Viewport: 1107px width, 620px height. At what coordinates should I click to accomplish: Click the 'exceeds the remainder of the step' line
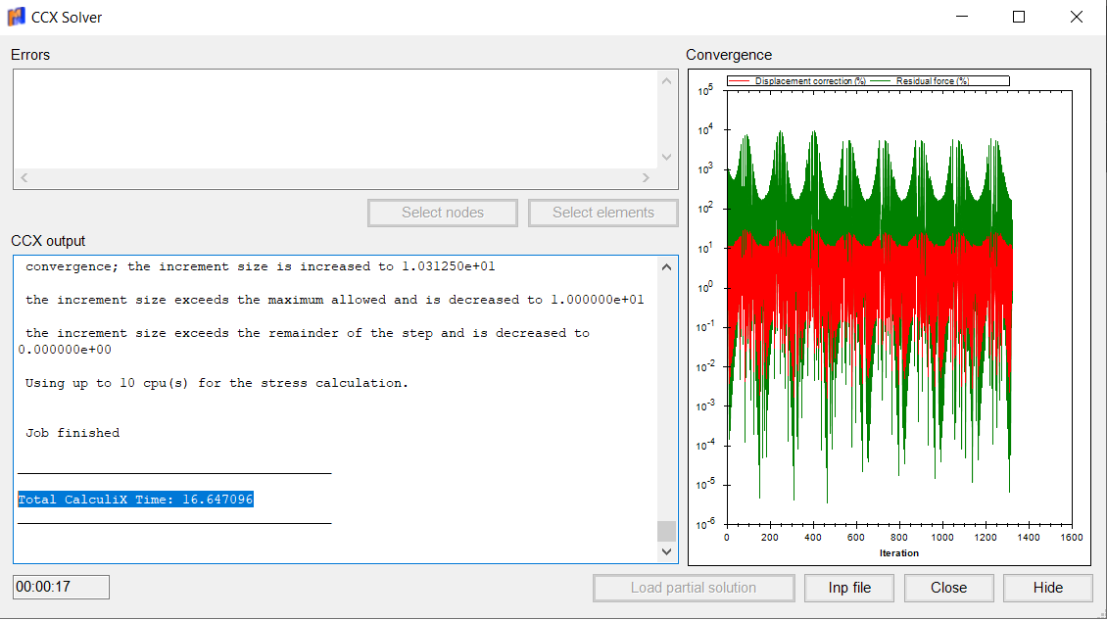coord(305,341)
